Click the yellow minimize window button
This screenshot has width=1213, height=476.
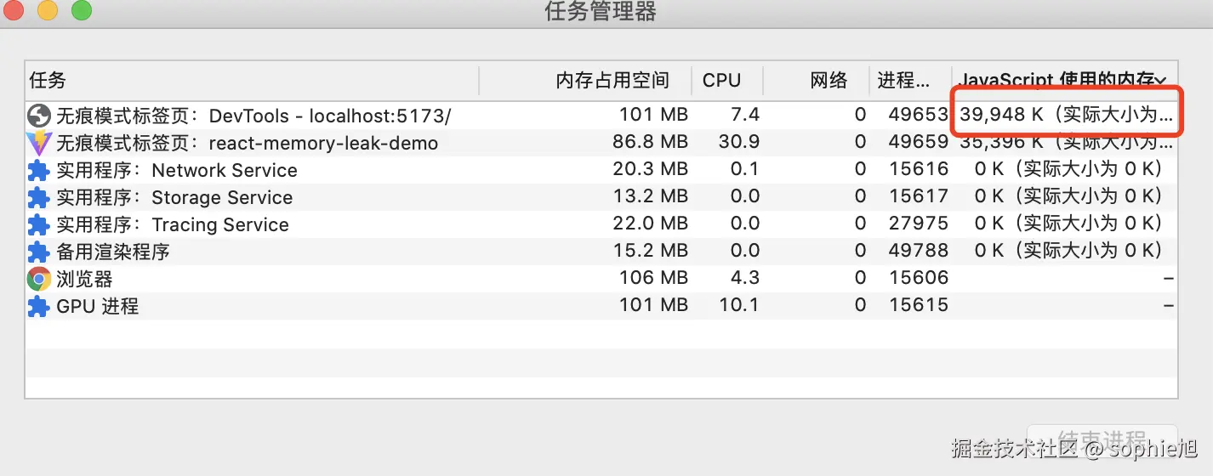[48, 11]
